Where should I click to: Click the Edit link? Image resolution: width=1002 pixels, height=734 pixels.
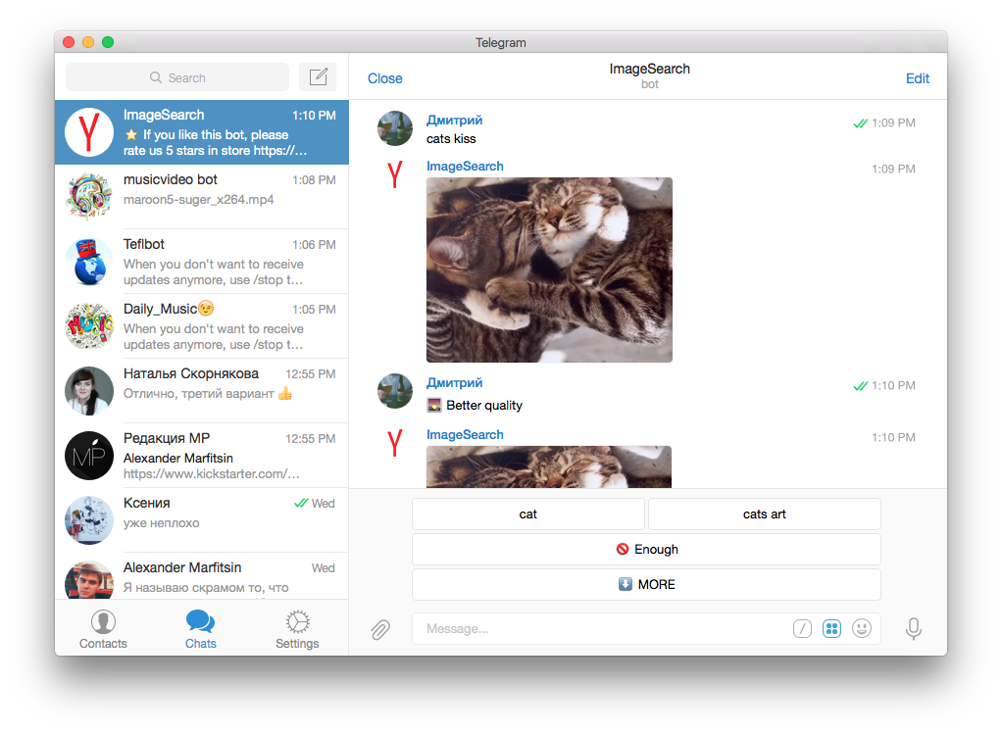coord(917,78)
